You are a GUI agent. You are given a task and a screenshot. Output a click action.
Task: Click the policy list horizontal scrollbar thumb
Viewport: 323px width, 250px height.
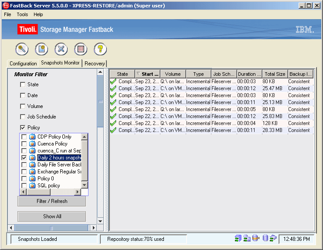38,192
